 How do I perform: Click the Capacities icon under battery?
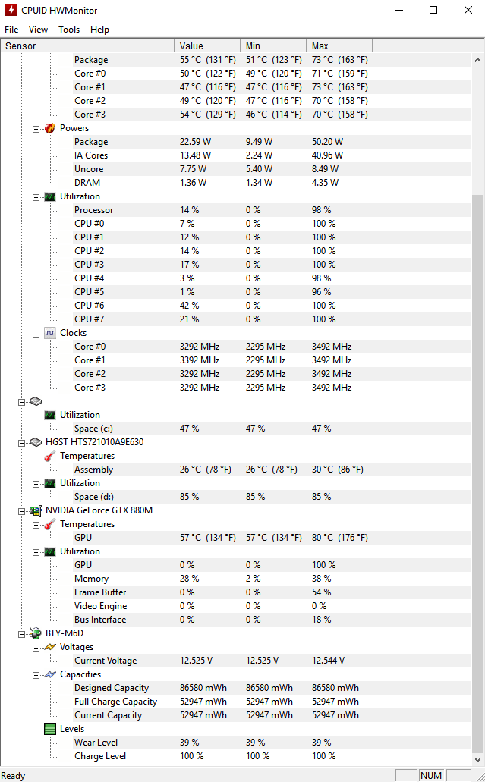tap(49, 674)
